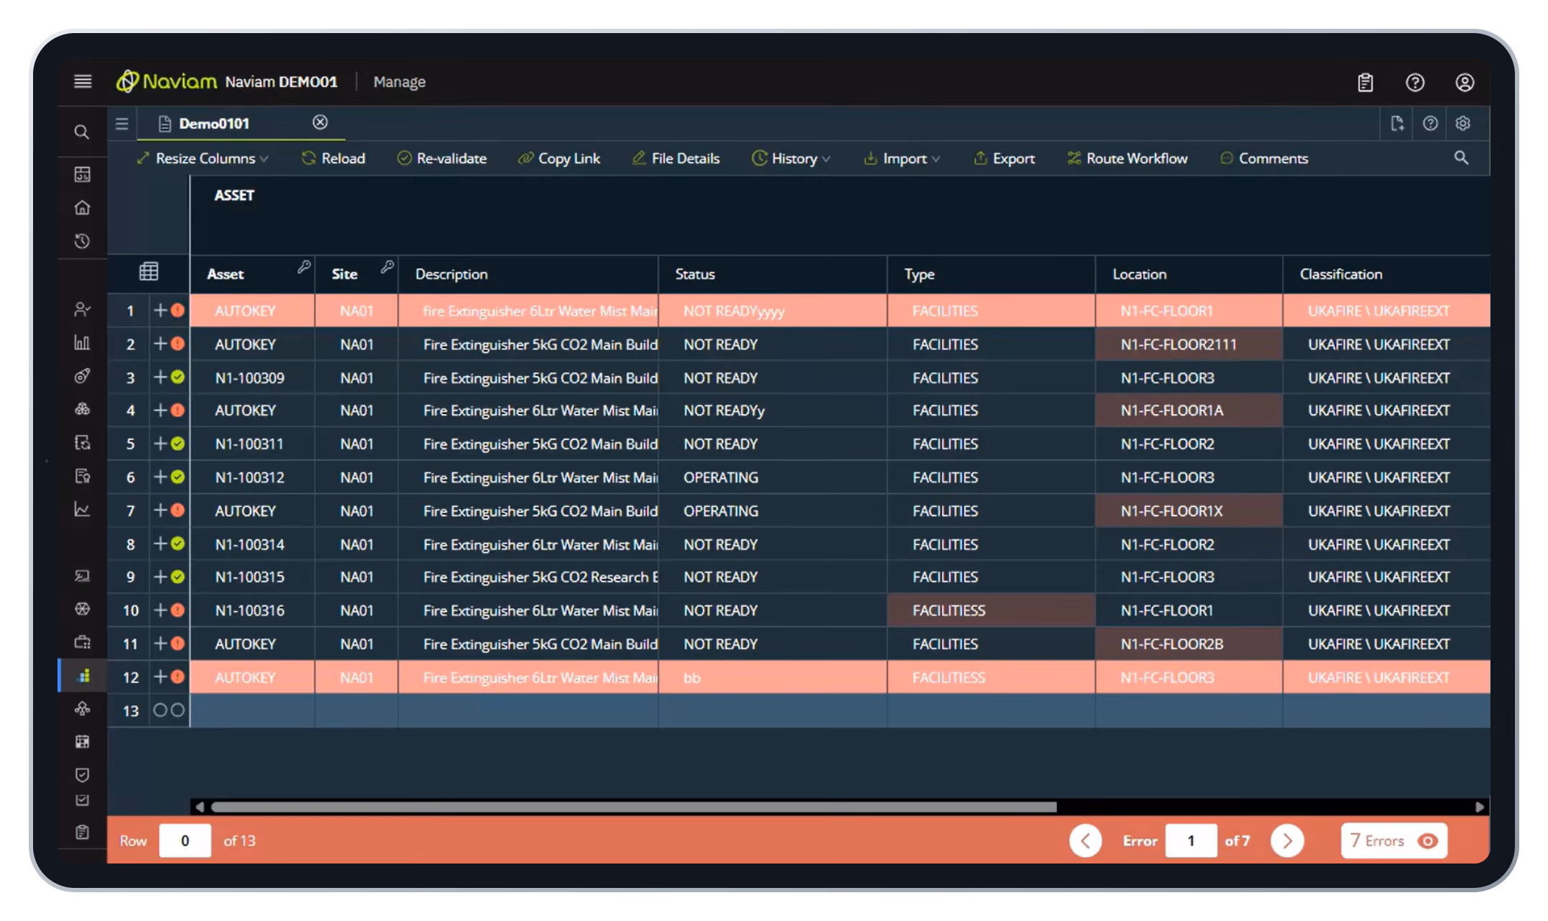Screen dimensions: 1548x921
Task: Click the sidebar search icon
Action: pos(82,132)
